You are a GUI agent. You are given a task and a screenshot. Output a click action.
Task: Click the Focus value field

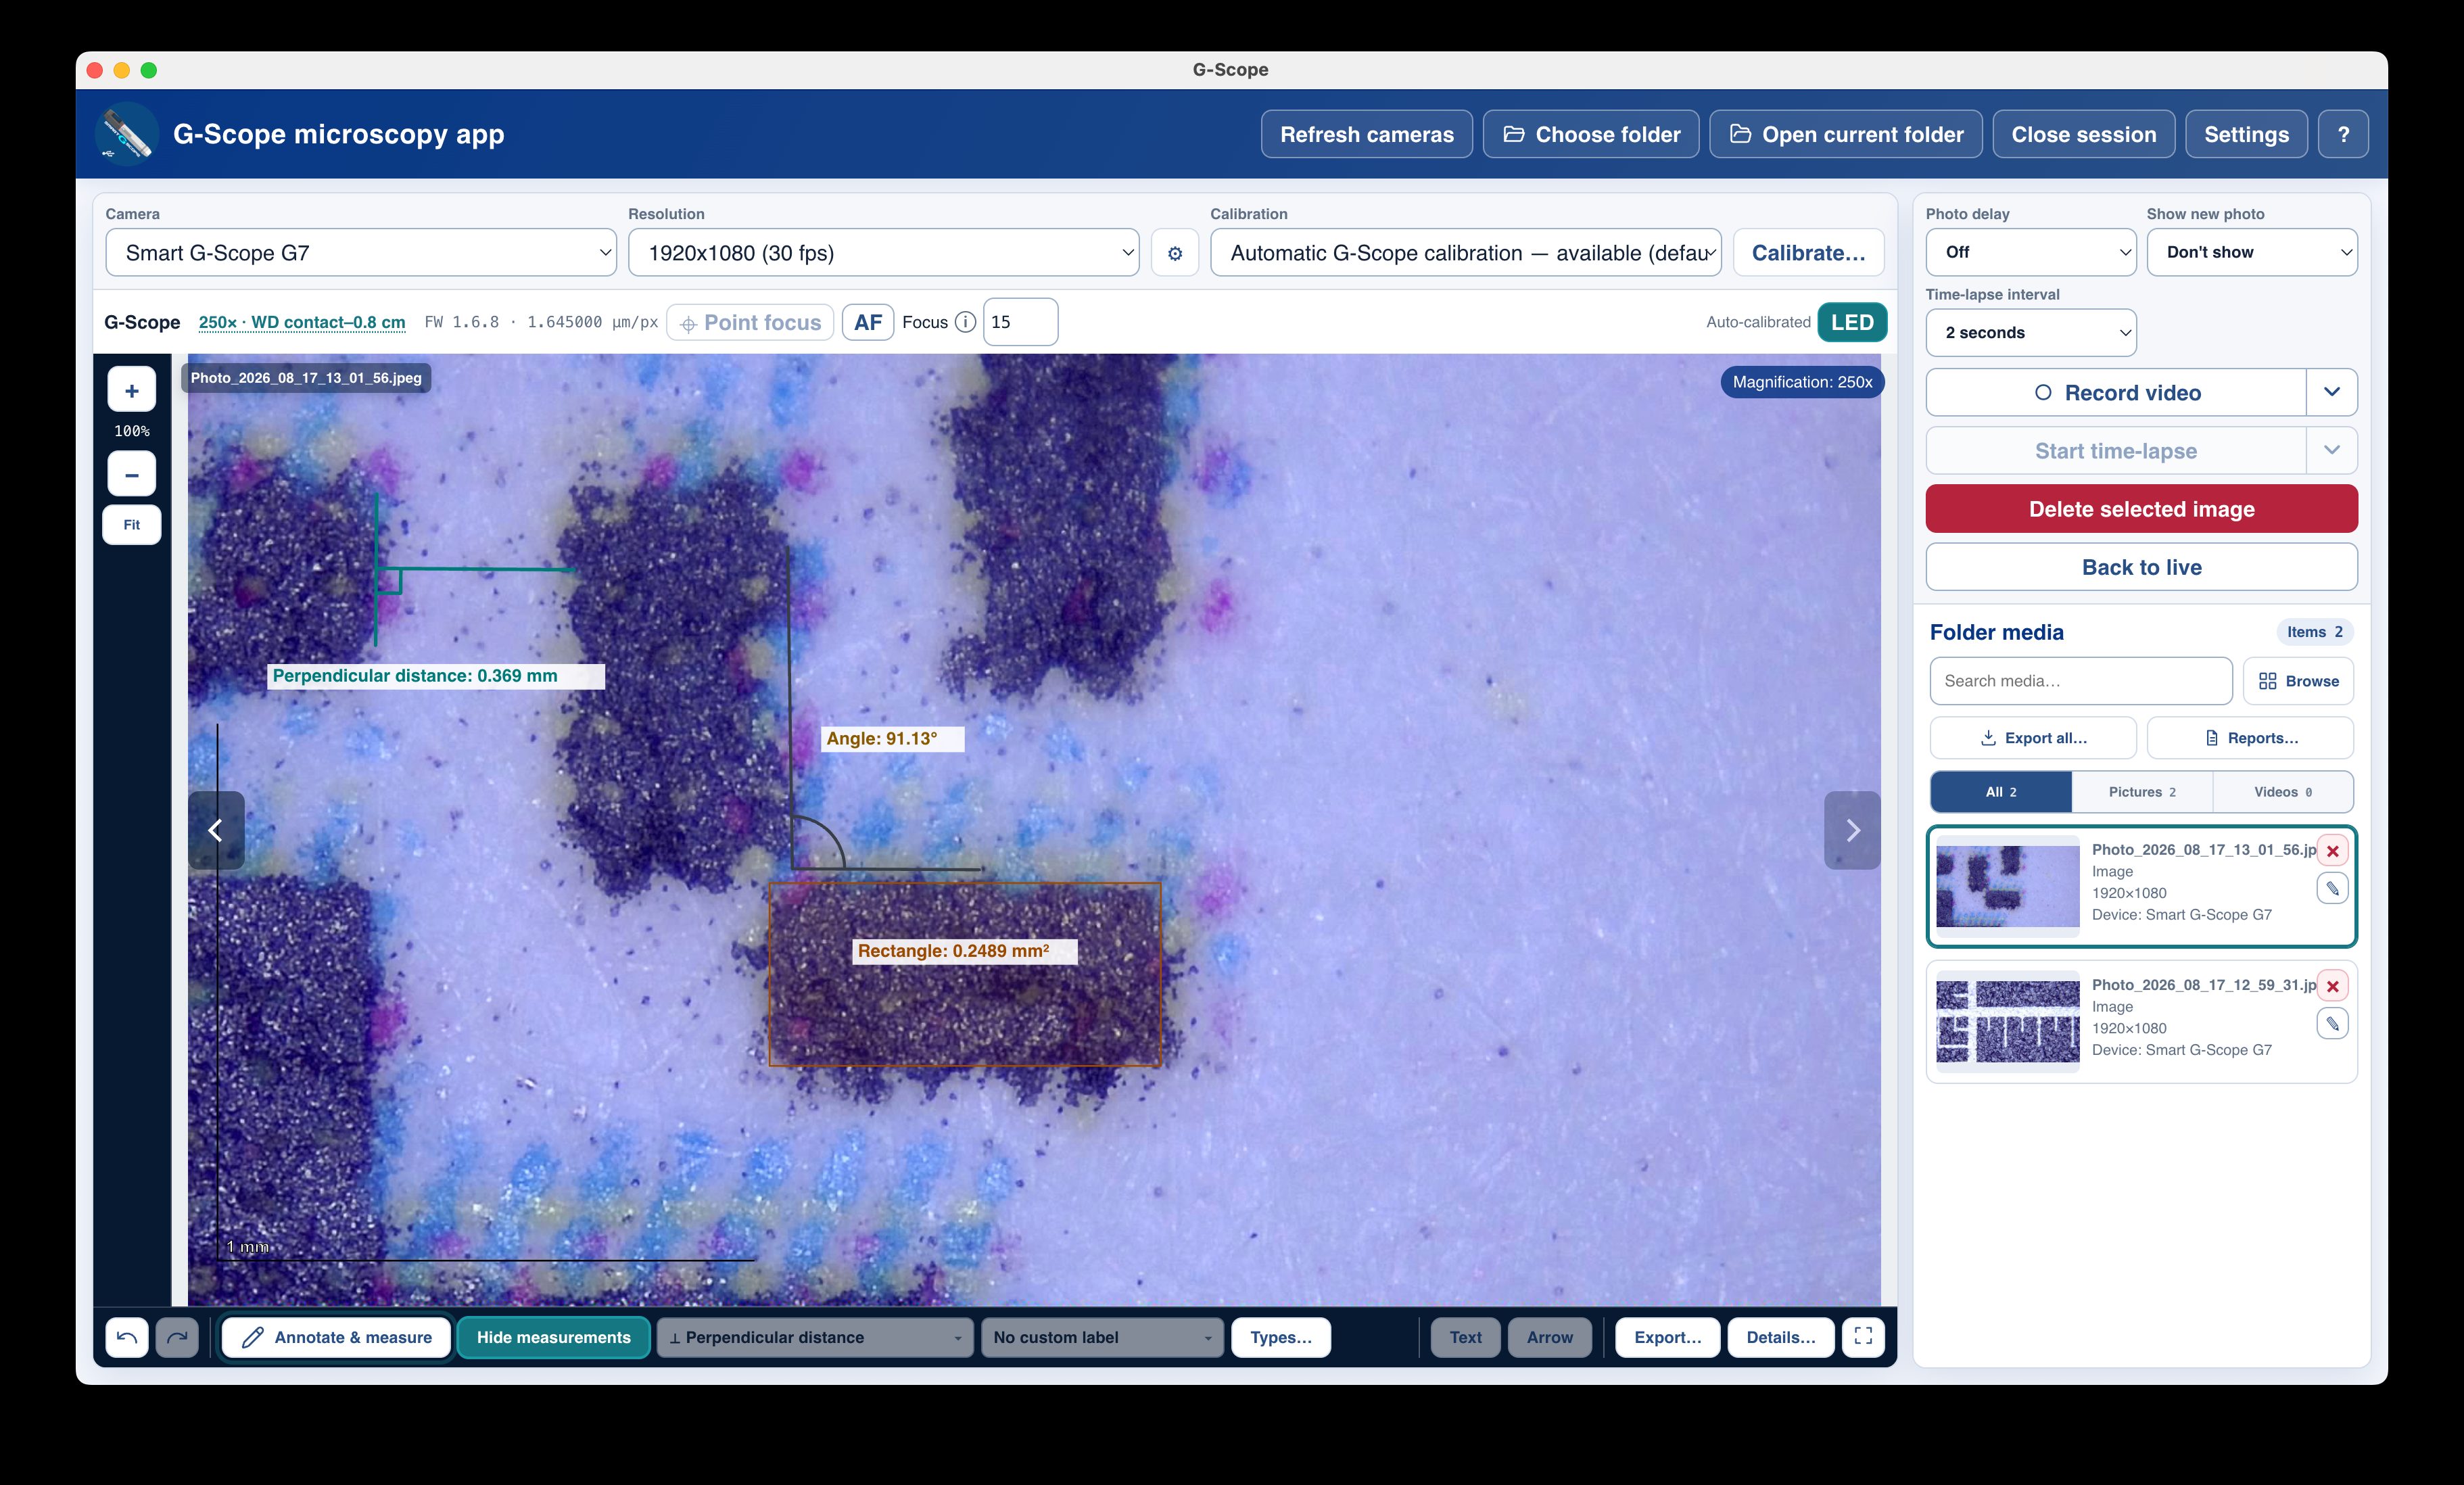pos(1020,322)
